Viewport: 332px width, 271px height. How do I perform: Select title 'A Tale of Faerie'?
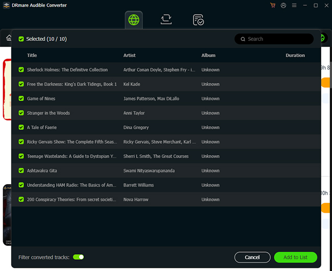[x=42, y=127]
